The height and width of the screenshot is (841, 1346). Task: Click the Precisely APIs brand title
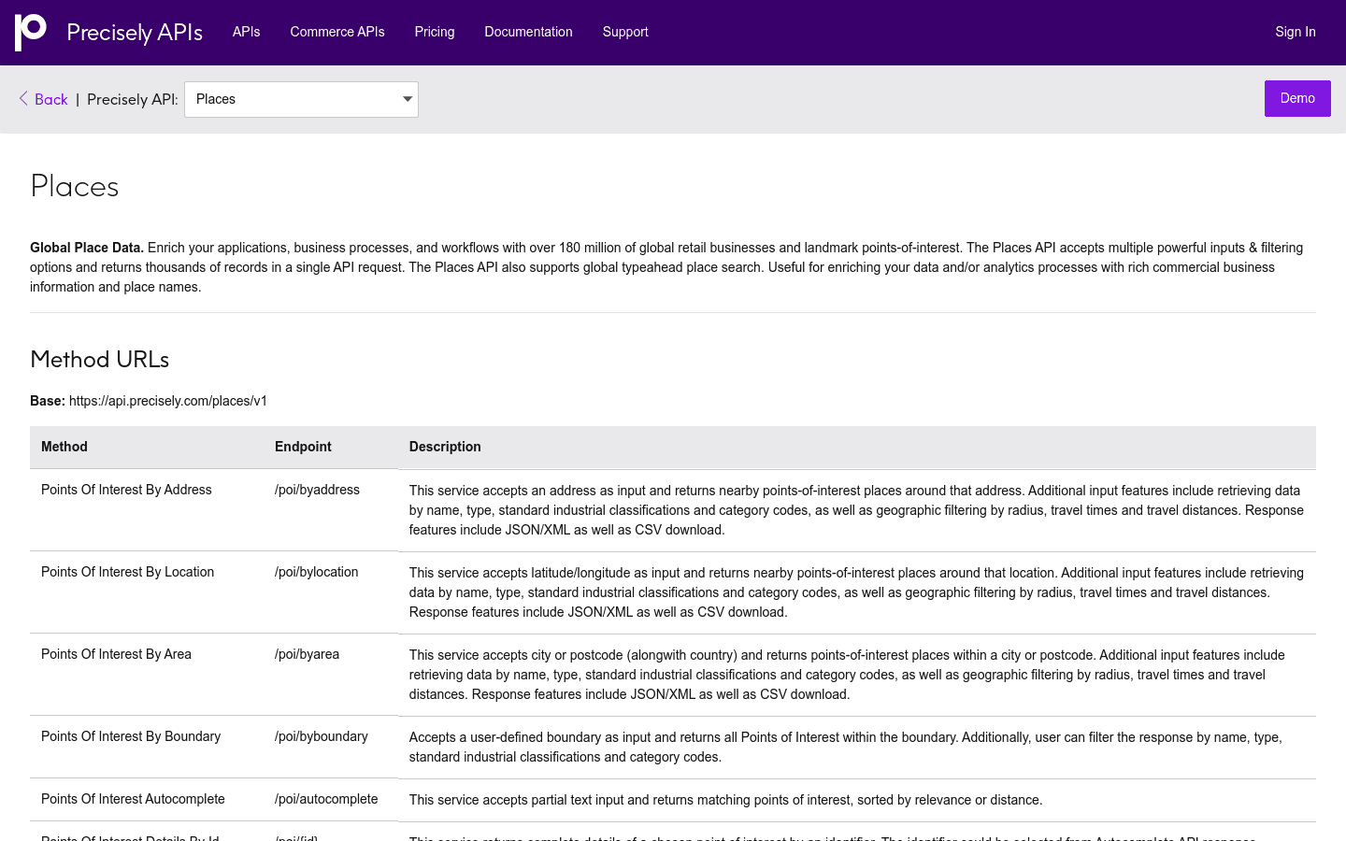[x=135, y=33]
